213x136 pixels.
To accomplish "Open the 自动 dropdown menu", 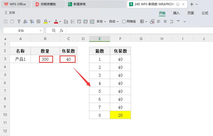I will [114, 22].
